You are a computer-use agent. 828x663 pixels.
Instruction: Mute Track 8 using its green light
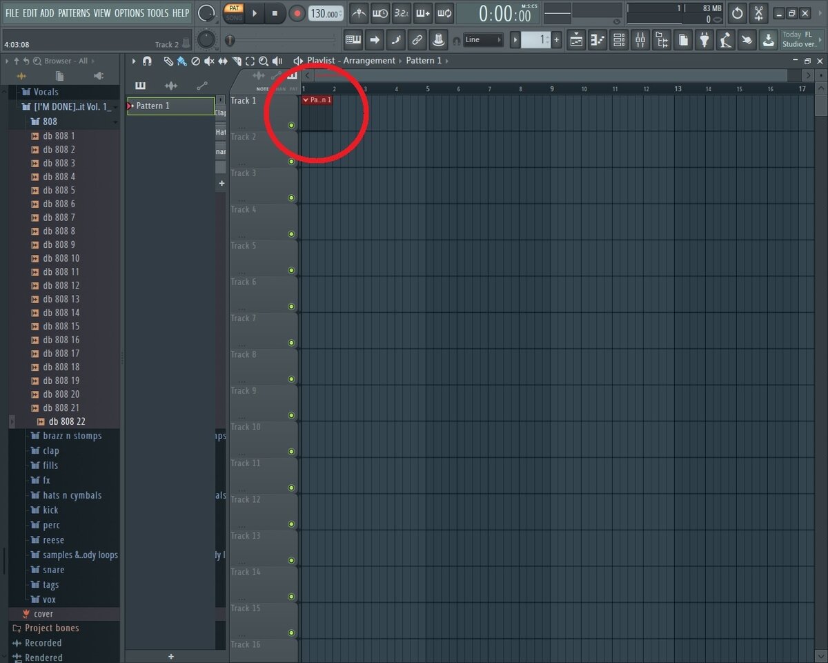291,379
